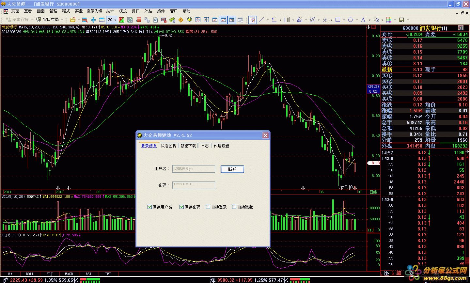This screenshot has width=470, height=283.
Task: Enable the 自动隐藏 checkbox
Action: [234, 207]
